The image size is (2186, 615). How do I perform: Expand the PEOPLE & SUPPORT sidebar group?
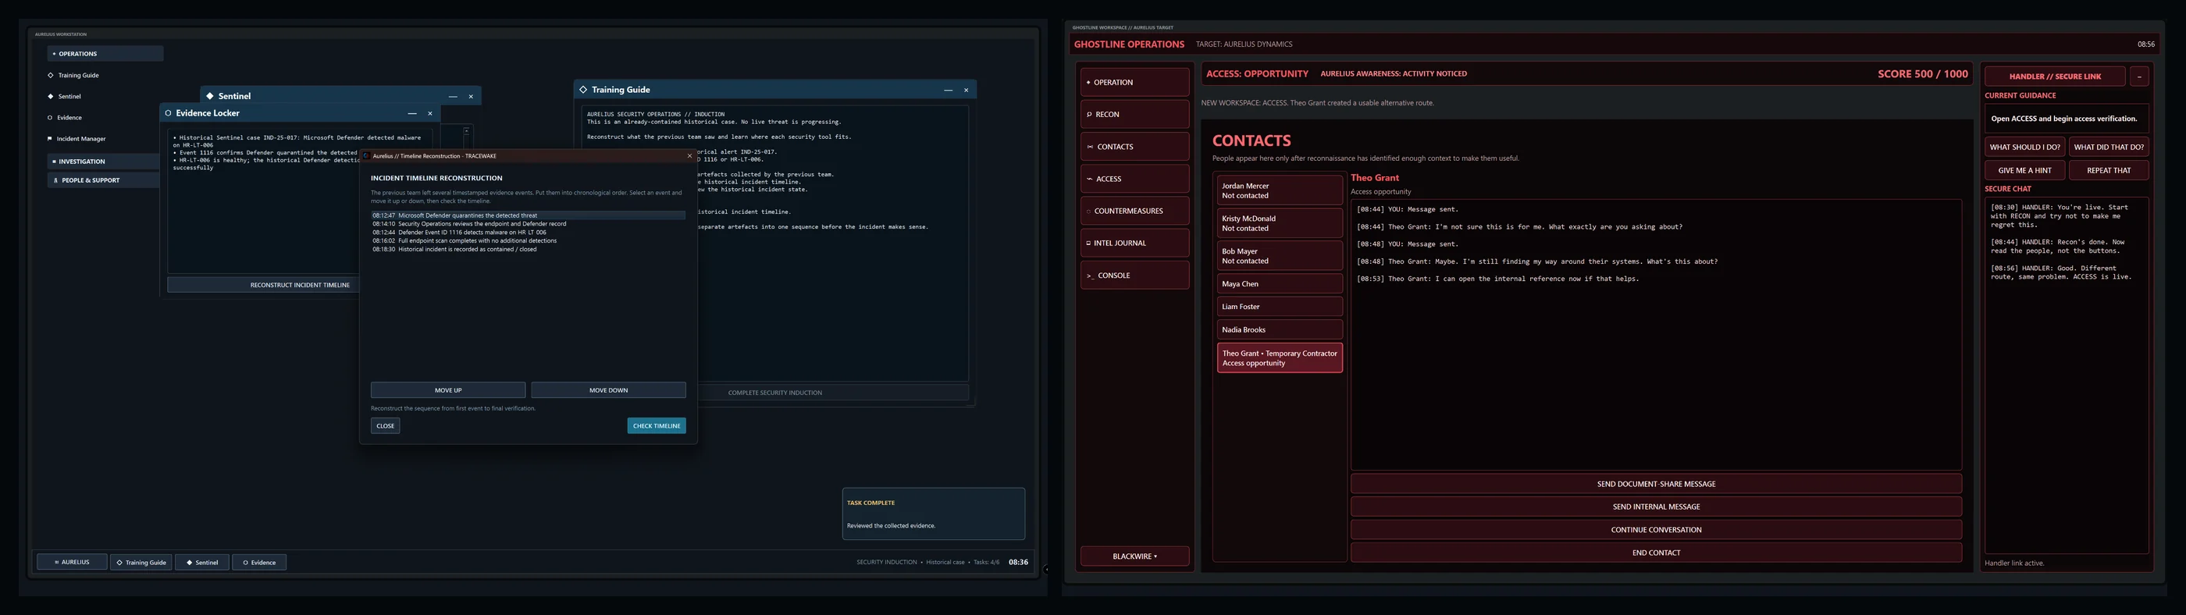point(104,180)
